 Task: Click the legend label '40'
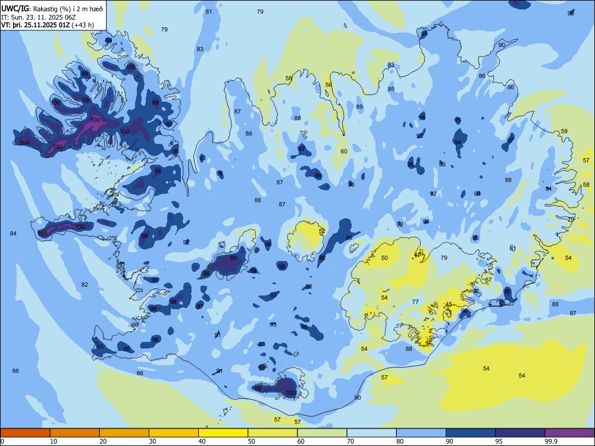202,441
